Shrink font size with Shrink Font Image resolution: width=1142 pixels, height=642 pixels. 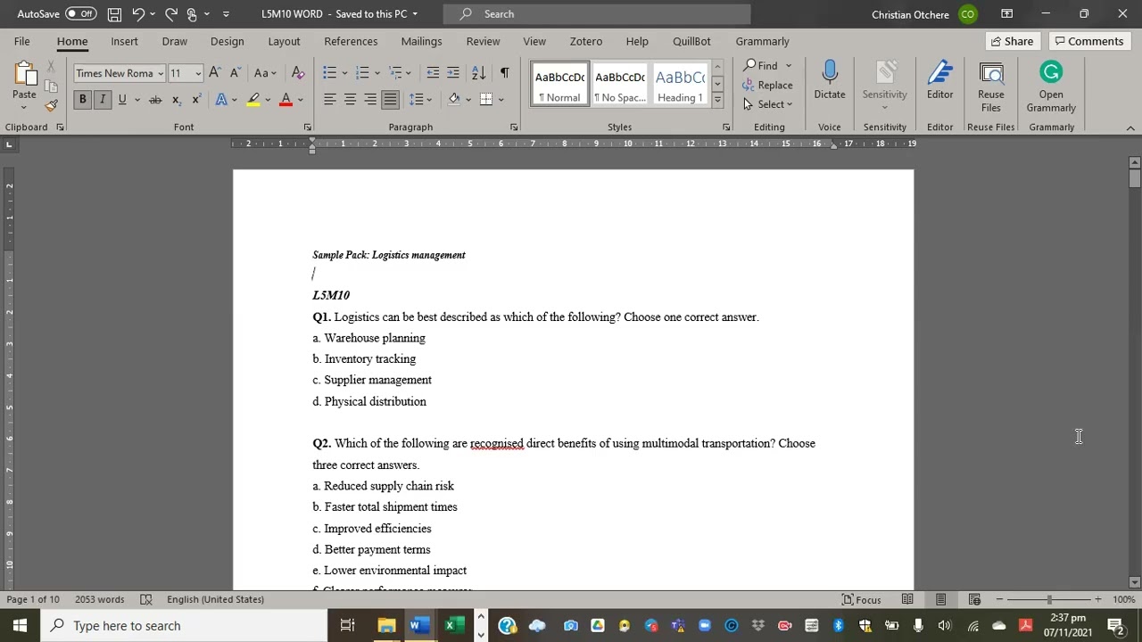click(x=235, y=73)
